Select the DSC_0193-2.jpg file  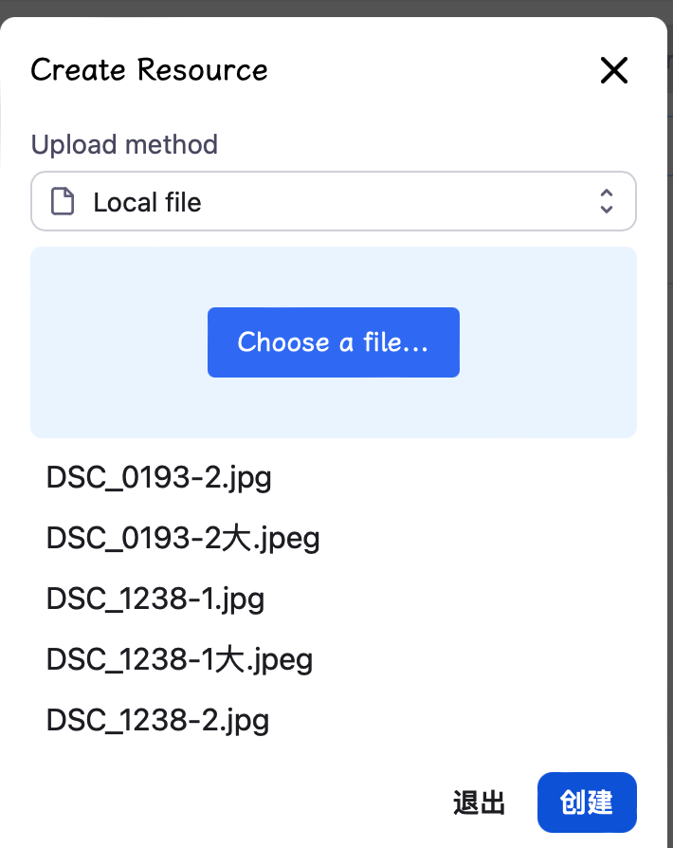tap(158, 478)
